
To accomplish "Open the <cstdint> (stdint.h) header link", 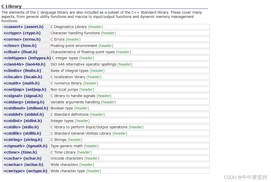I will 23,121.
